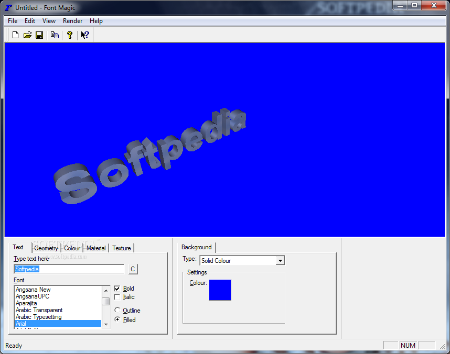The image size is (450, 354).
Task: Switch to the Texture tab
Action: 122,248
